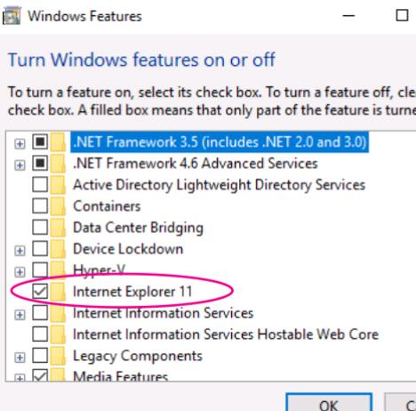Expand the .NET Framework 3.5 node
Viewport: 416px width, 411px height.
pyautogui.click(x=20, y=144)
